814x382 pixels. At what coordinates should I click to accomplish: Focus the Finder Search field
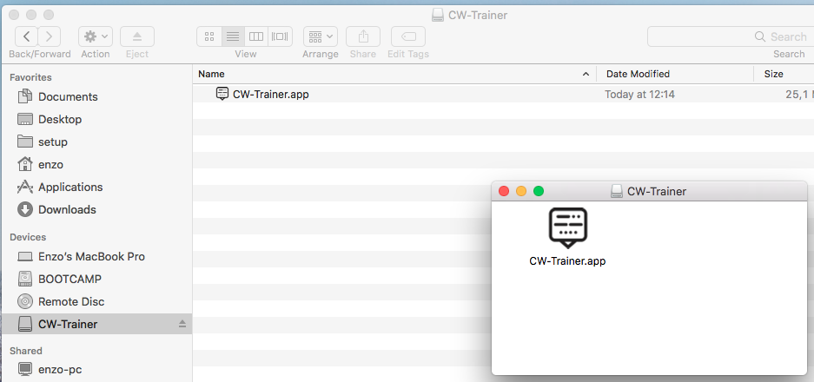point(731,36)
